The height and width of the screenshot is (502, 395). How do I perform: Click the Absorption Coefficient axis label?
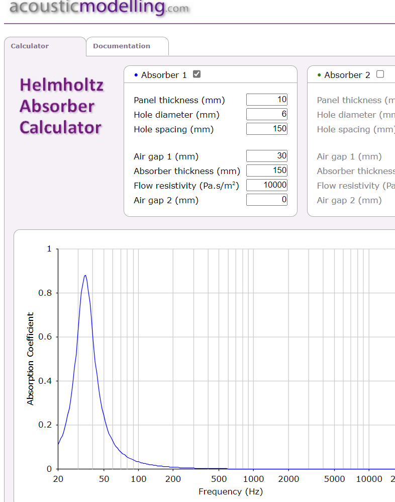pos(31,359)
